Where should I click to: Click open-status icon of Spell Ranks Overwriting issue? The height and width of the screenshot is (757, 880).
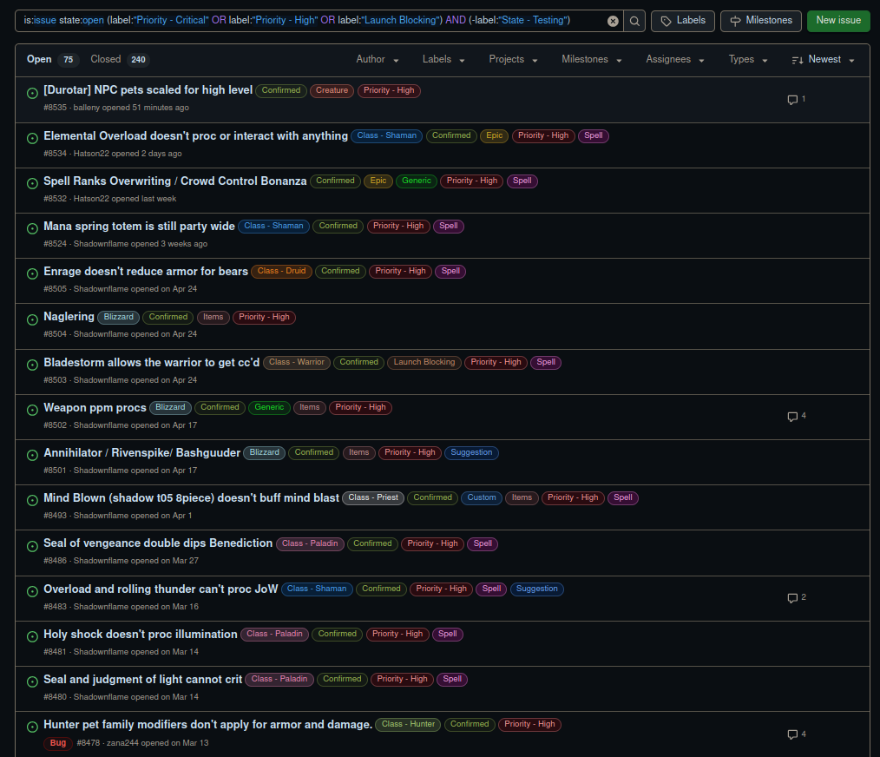click(x=33, y=183)
